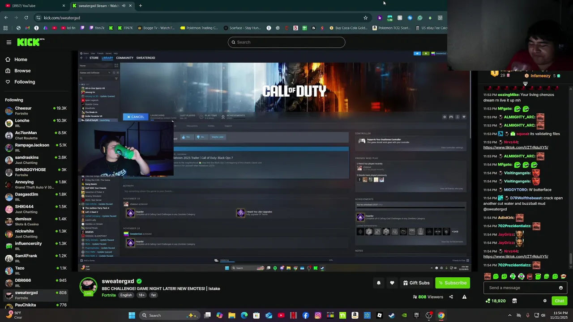Open Amazon app from the taskbar
The image size is (573, 322).
(x=355, y=315)
